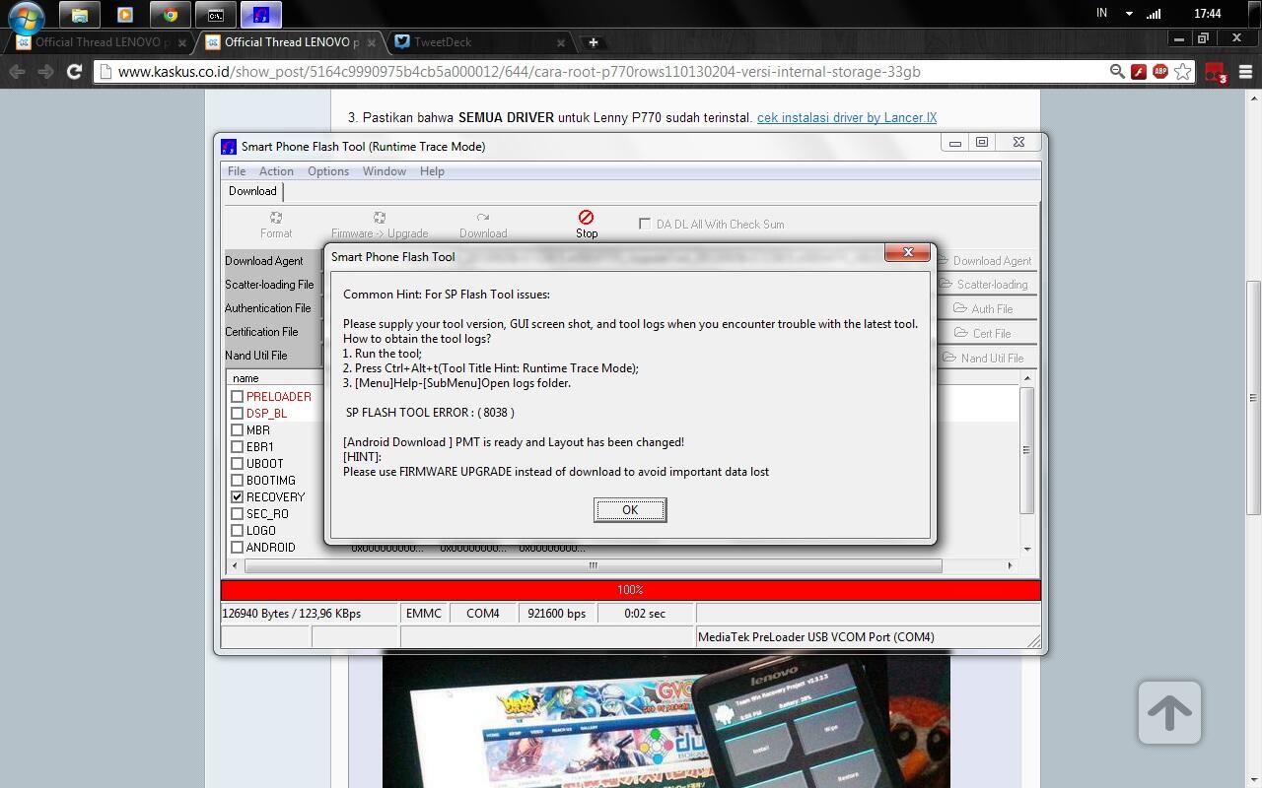Click the IN language indicator
1262x788 pixels.
tap(1101, 14)
